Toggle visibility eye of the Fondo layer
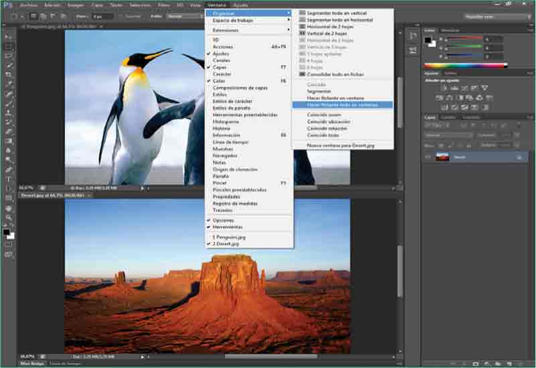Viewport: 536px width, 368px height. coord(427,157)
